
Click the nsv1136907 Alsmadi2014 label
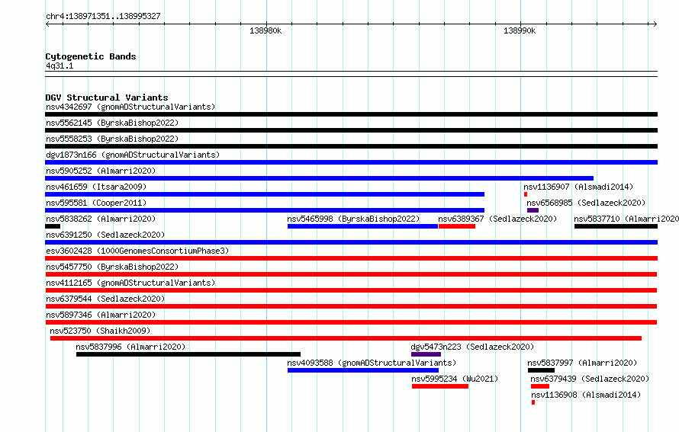[578, 187]
